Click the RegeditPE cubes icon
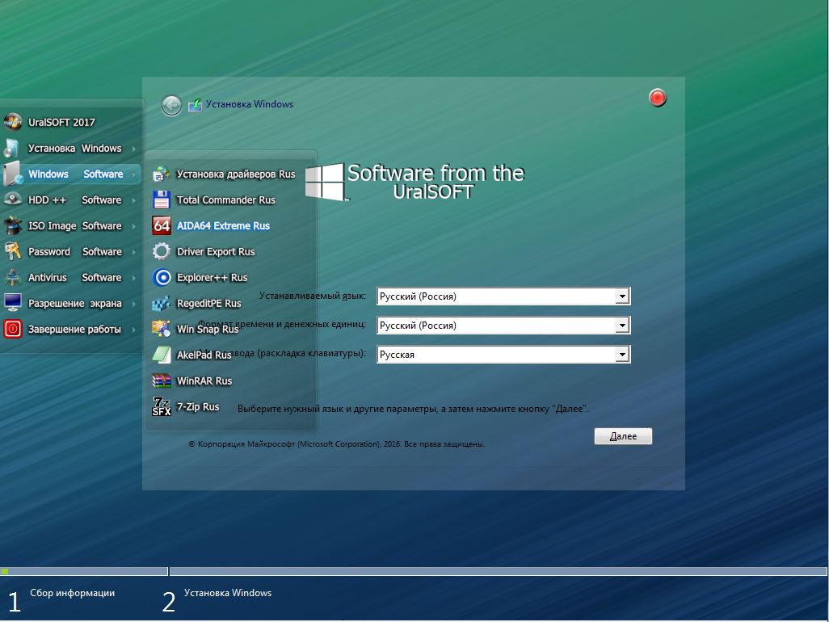This screenshot has height=622, width=829. [162, 303]
